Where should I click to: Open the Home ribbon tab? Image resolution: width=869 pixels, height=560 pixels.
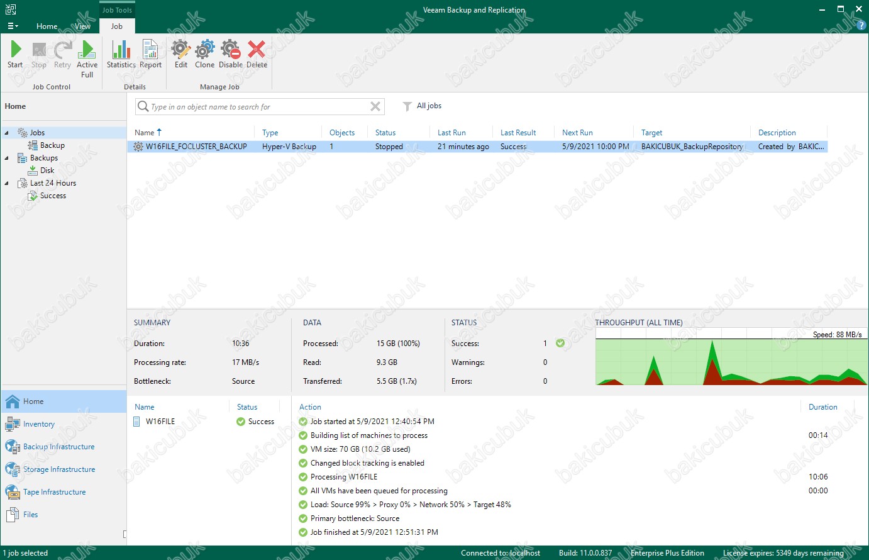coord(47,26)
